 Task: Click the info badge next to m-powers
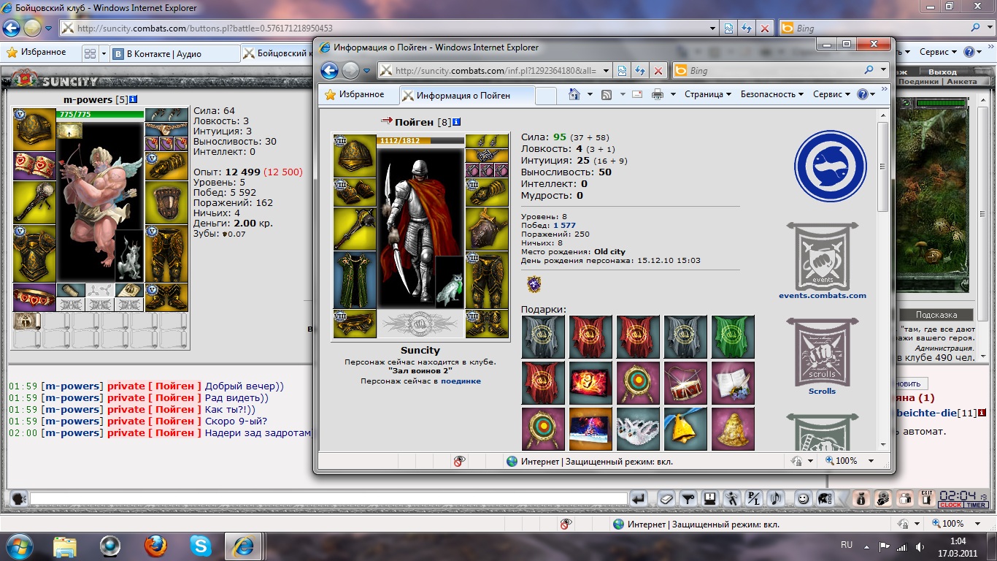[134, 99]
